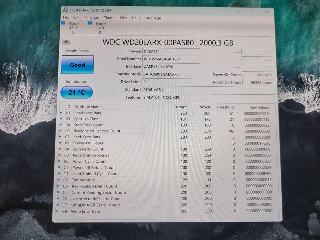Click the blue status dot for Read Error Rate

click(x=61, y=112)
